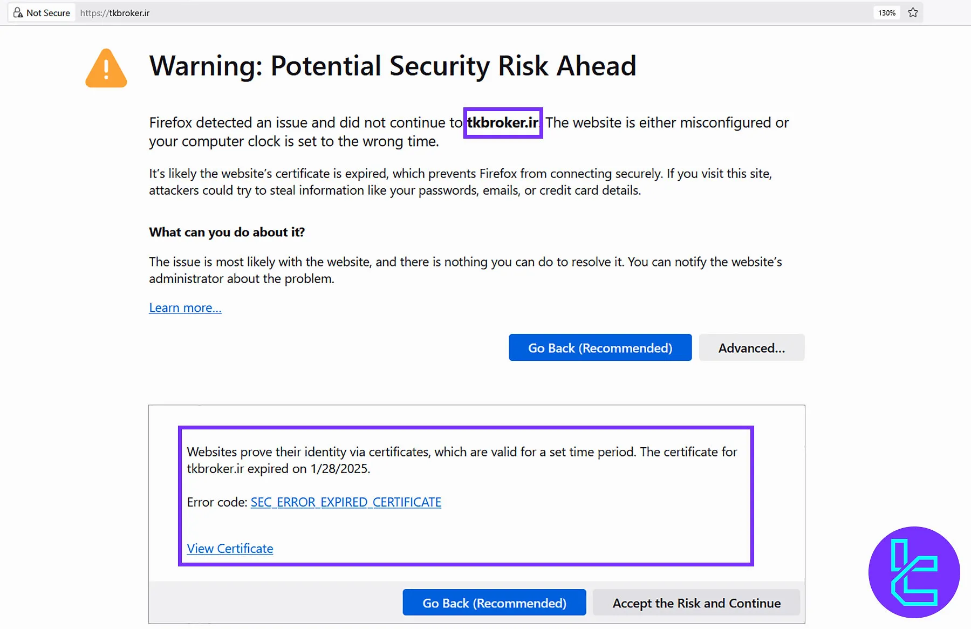Open the View Certificate link
Viewport: 971px width, 629px height.
(x=230, y=549)
